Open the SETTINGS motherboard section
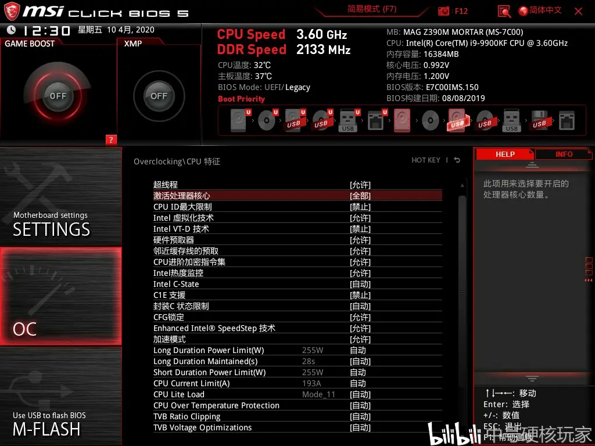Viewport: 595px width, 446px height. [x=60, y=196]
